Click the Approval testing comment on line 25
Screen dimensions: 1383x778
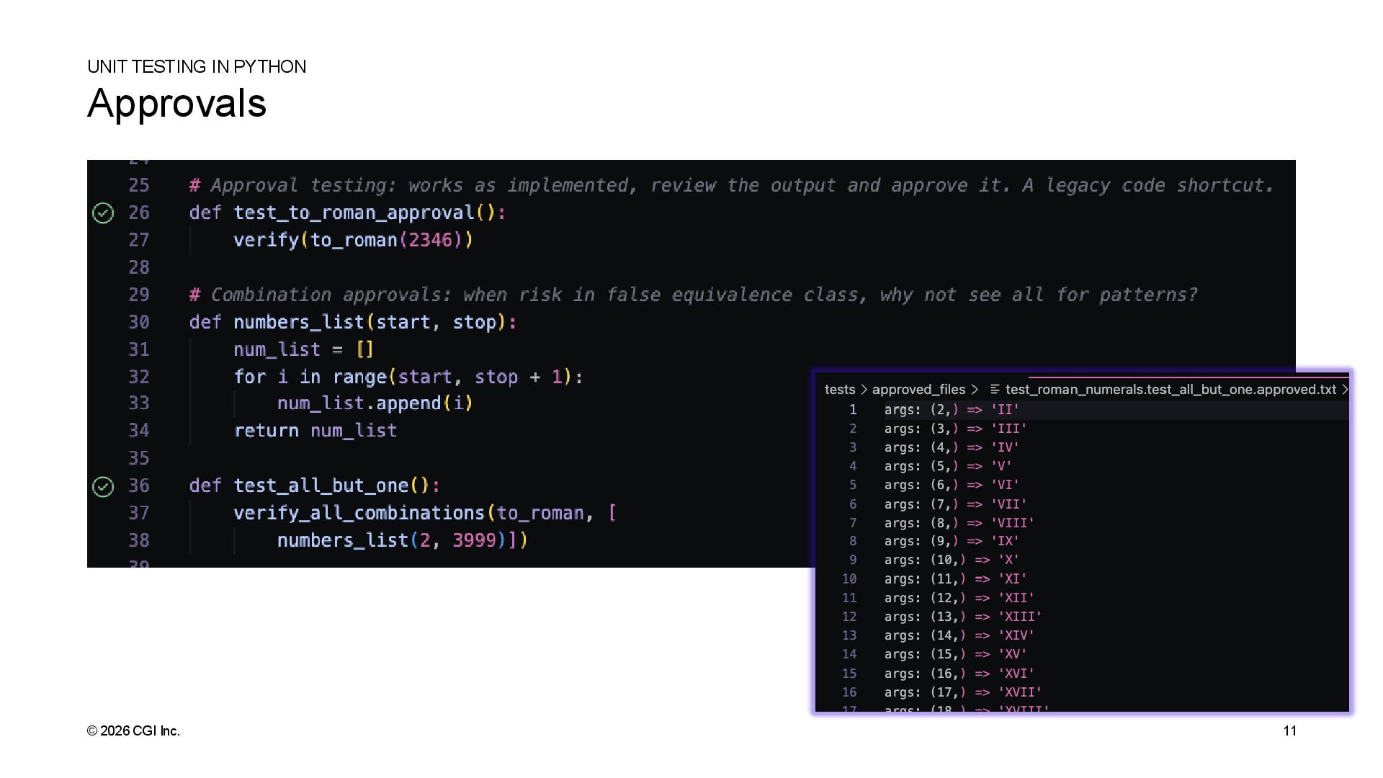tap(731, 185)
